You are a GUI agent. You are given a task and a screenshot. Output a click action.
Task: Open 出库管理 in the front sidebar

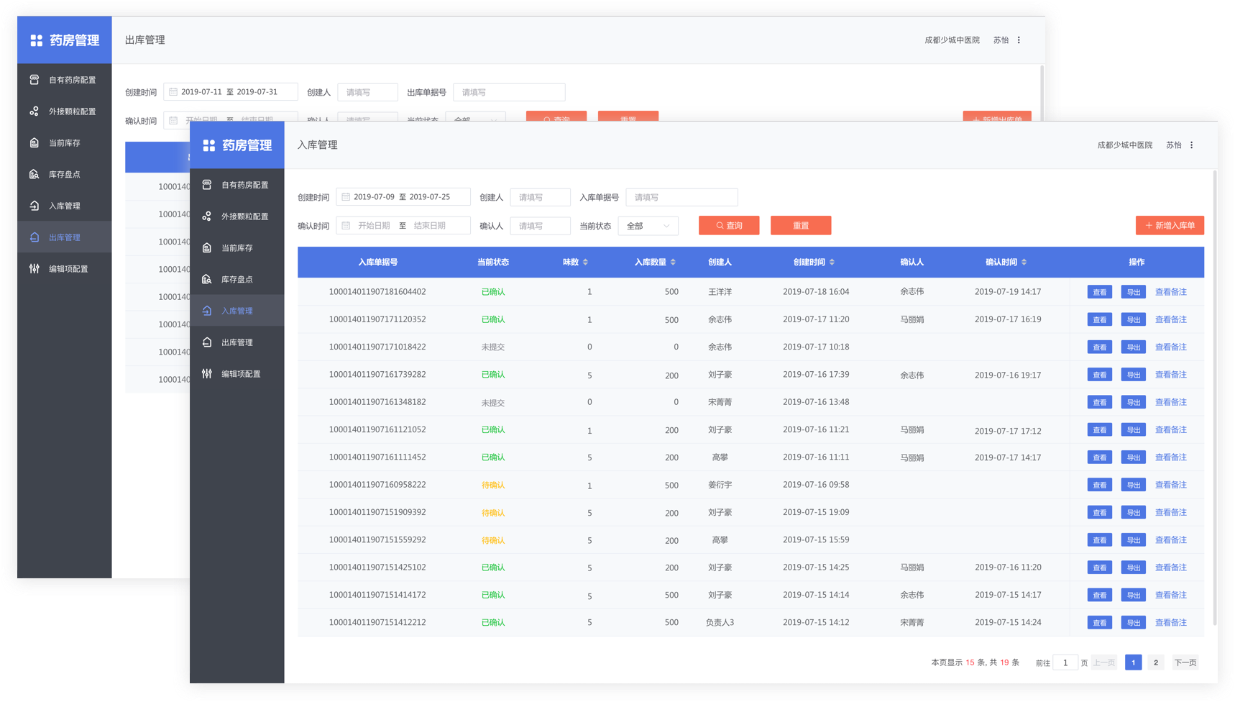[x=237, y=342]
